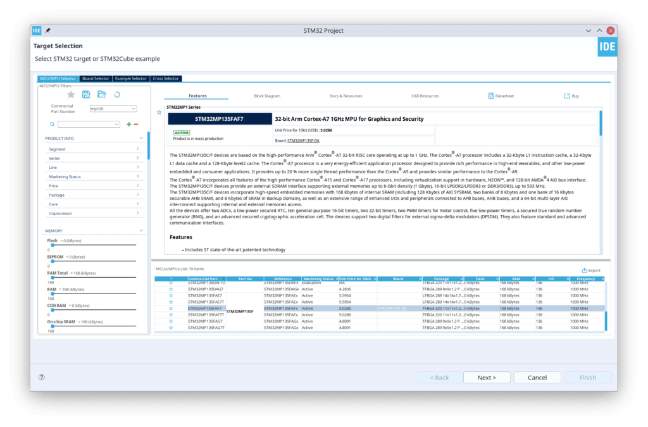Click the Cancel button
648x427 pixels.
[x=537, y=378]
